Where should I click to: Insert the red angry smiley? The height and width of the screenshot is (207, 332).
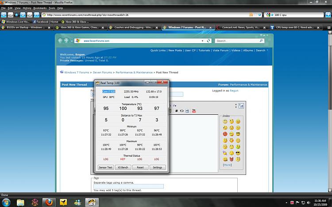pyautogui.click(x=225, y=134)
